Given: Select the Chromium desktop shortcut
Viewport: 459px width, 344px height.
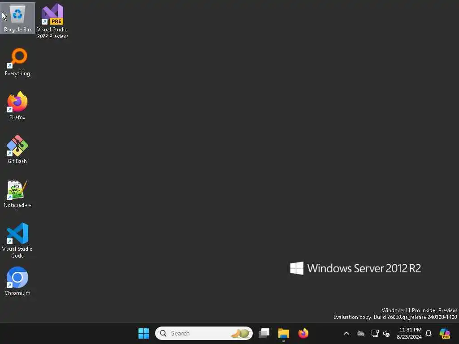Looking at the screenshot, I should pos(17,281).
